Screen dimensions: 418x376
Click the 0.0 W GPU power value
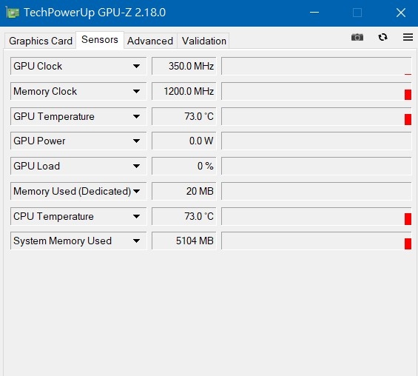[x=184, y=141]
